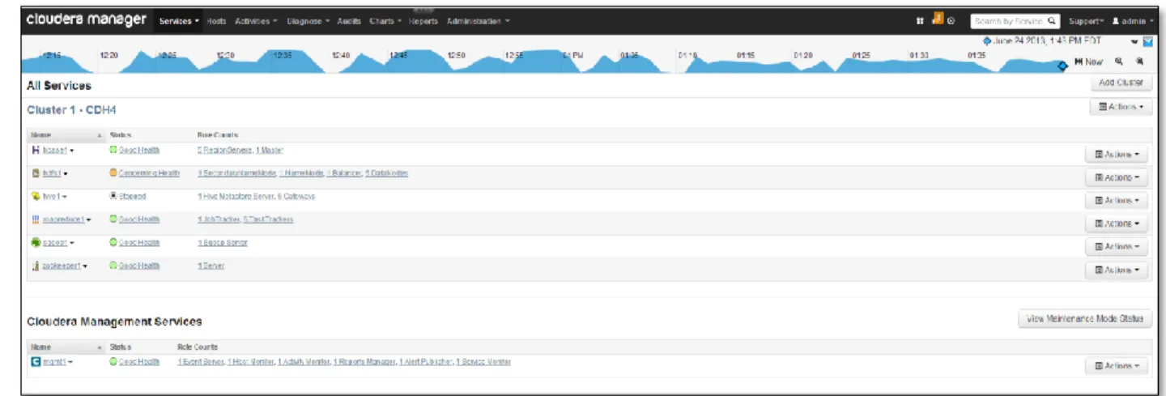Jump the timeline to Now
Viewport: 1166px width, 396px height.
(1089, 62)
